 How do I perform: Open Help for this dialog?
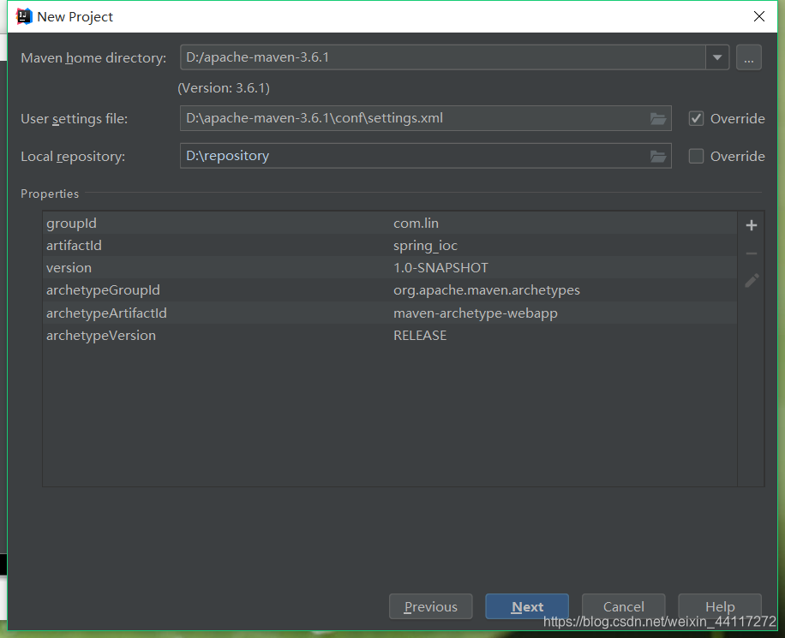pyautogui.click(x=719, y=606)
